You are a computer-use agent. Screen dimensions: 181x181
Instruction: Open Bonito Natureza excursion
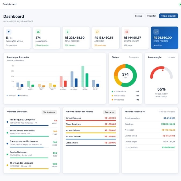pos(32,154)
